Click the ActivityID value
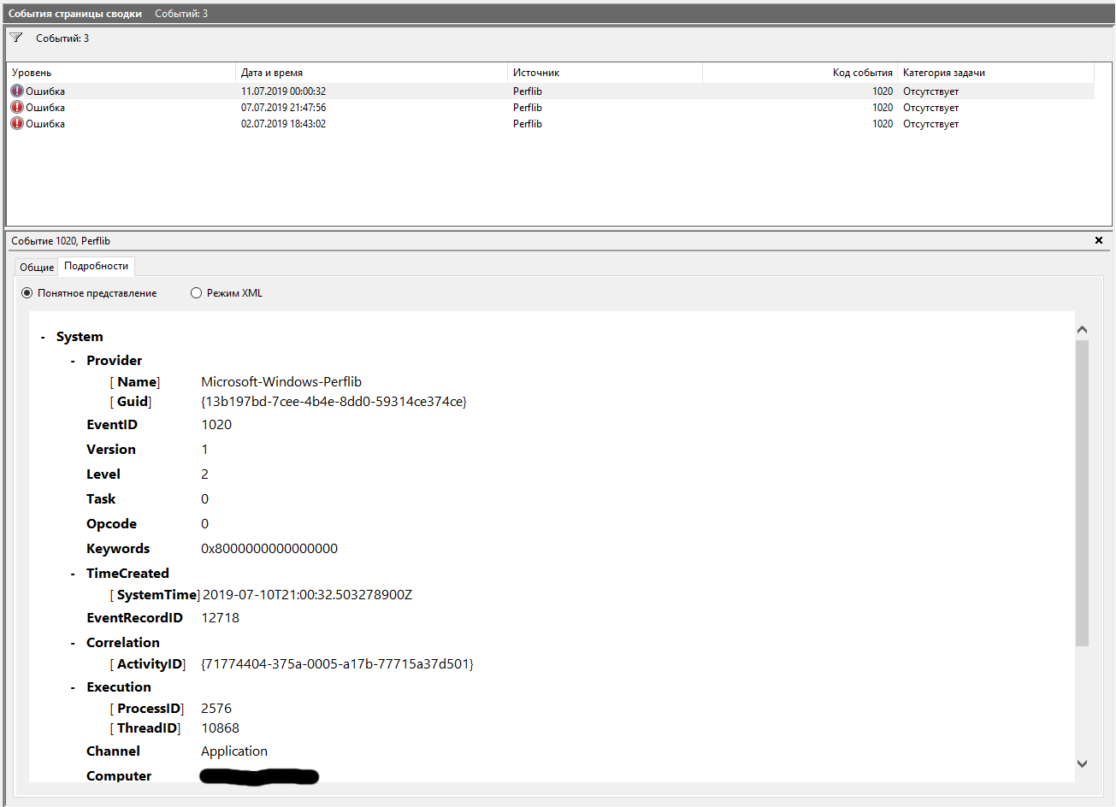1116x807 pixels. (x=337, y=664)
